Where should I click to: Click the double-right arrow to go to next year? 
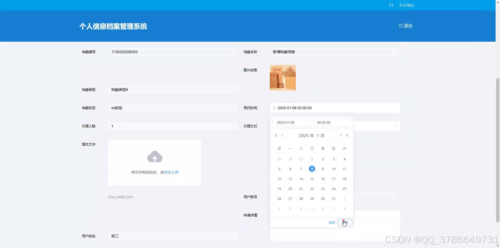point(347,135)
